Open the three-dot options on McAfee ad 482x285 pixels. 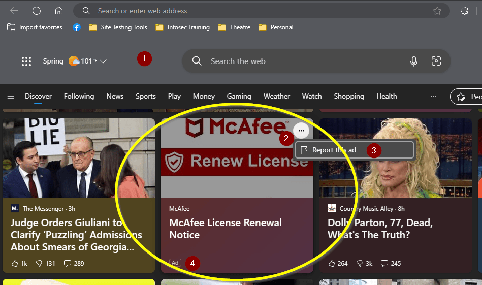point(301,131)
